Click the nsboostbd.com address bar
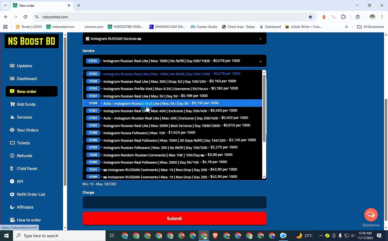Screen dimensions: 388x241 coord(174,17)
